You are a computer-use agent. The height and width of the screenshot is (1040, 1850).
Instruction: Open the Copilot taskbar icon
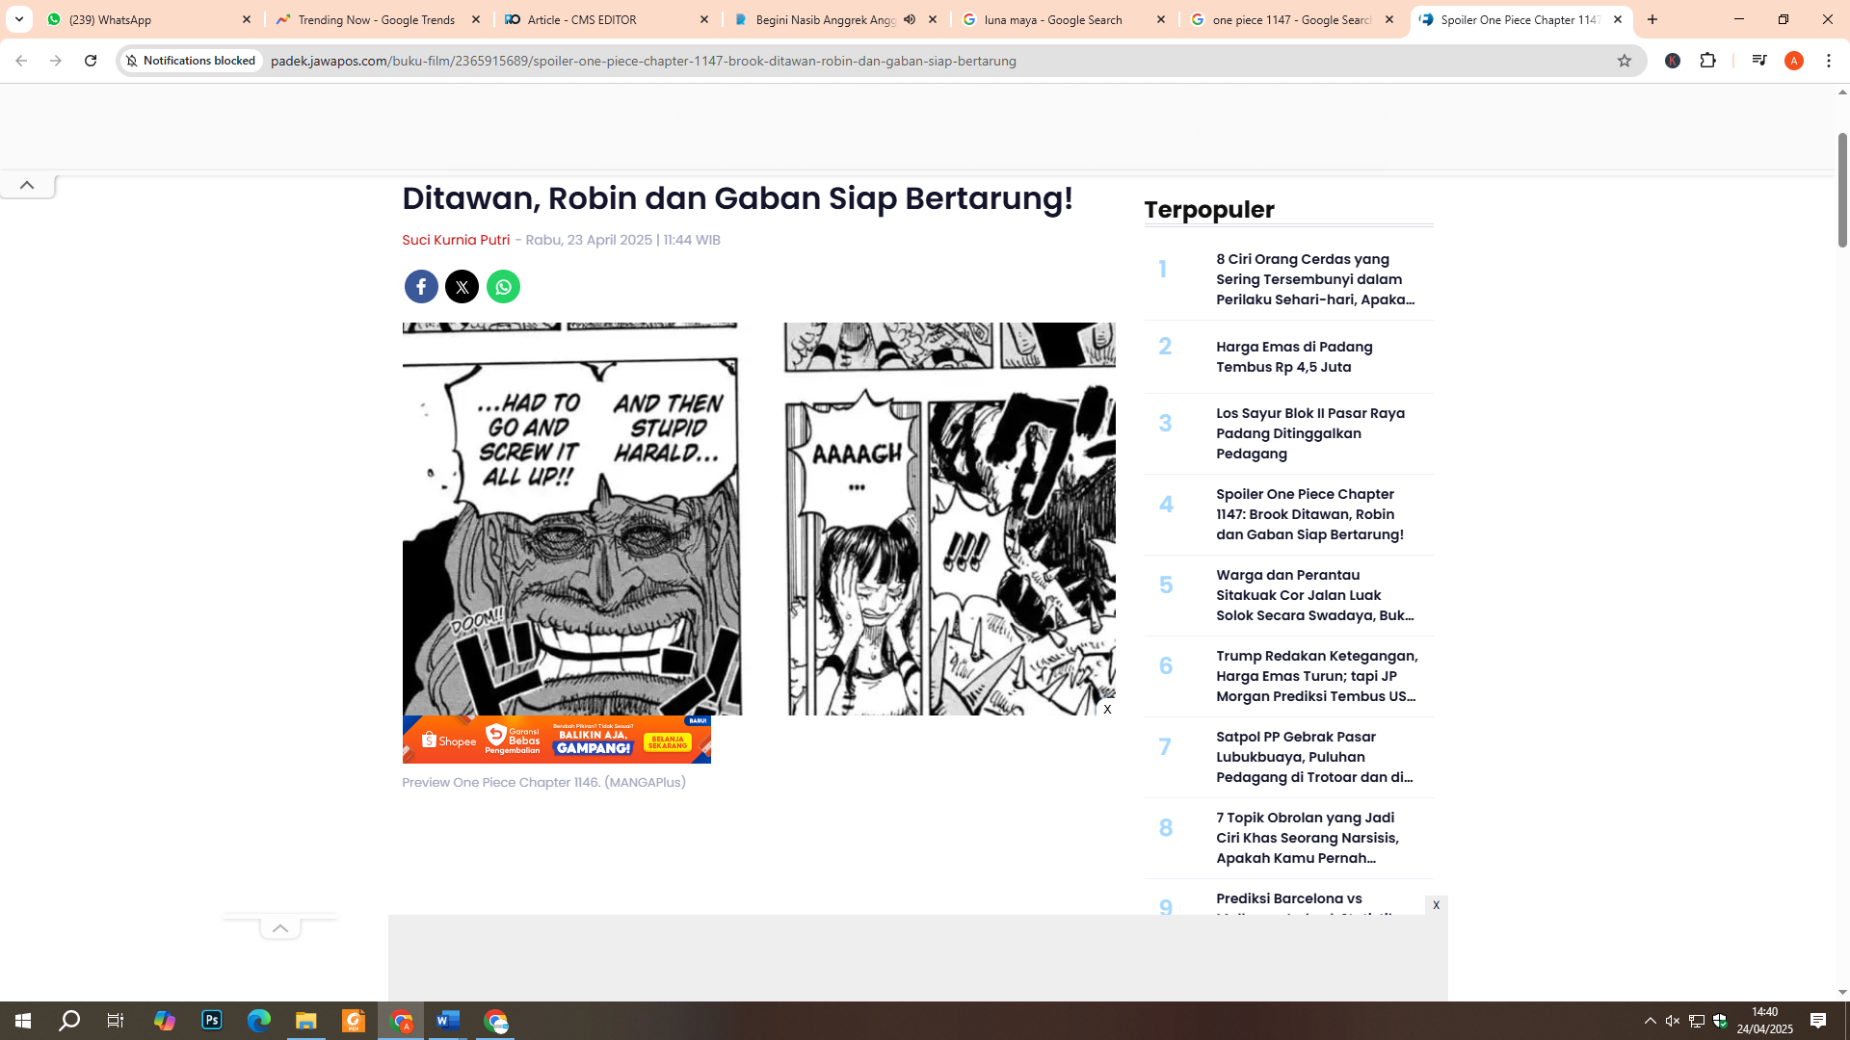pos(165,1021)
